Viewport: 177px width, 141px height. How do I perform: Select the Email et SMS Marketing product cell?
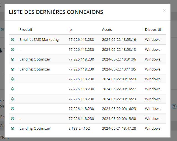pyautogui.click(x=39, y=40)
